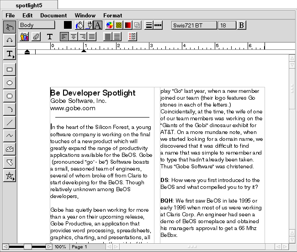Select the pen line color mode
Image resolution: width=297 pixels, height=252 pixels.
[x=89, y=25]
